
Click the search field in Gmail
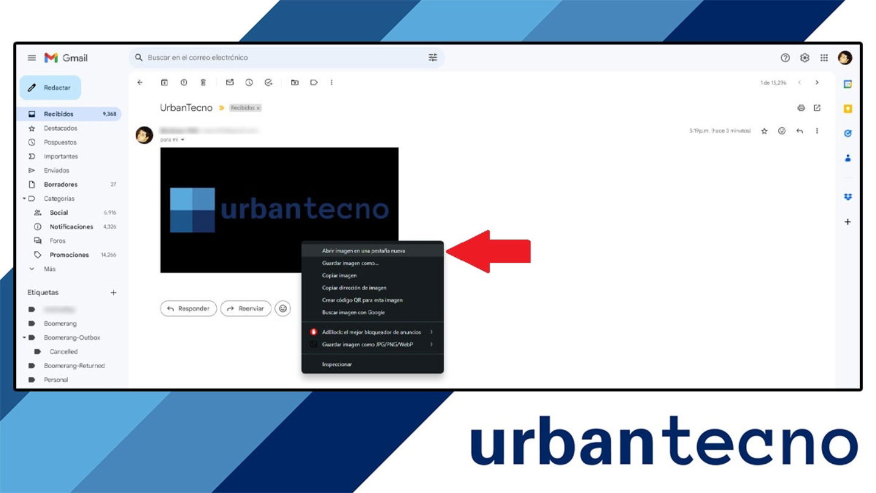[x=286, y=58]
